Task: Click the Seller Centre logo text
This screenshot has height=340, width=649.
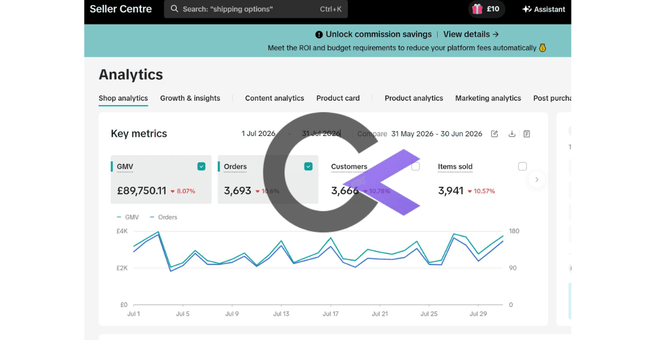Action: (x=121, y=9)
